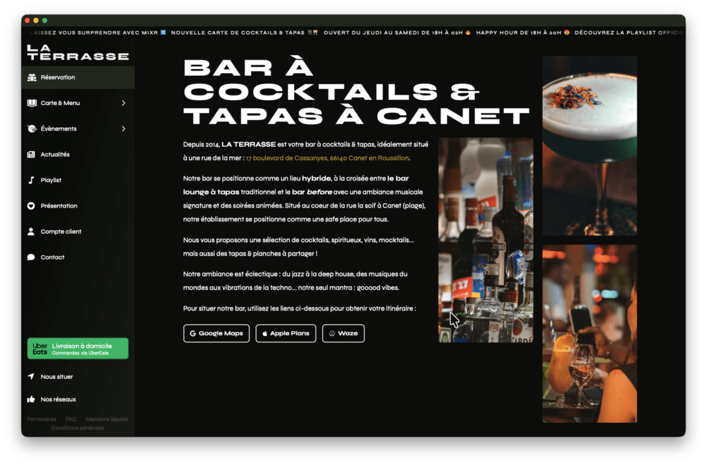Click the Nous situer location arrow icon
This screenshot has height=465, width=707.
(30, 376)
